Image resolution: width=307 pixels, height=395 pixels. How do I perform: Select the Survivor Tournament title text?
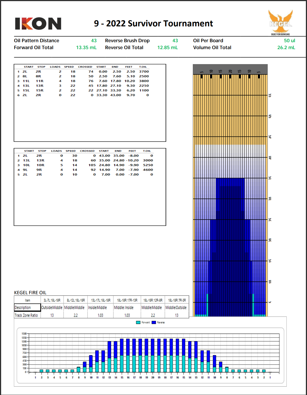[x=153, y=24]
